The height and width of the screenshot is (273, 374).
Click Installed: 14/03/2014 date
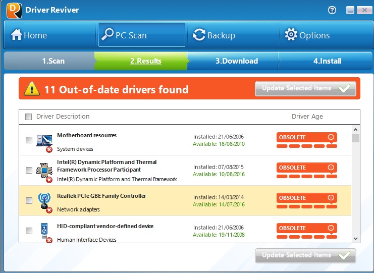(x=218, y=197)
